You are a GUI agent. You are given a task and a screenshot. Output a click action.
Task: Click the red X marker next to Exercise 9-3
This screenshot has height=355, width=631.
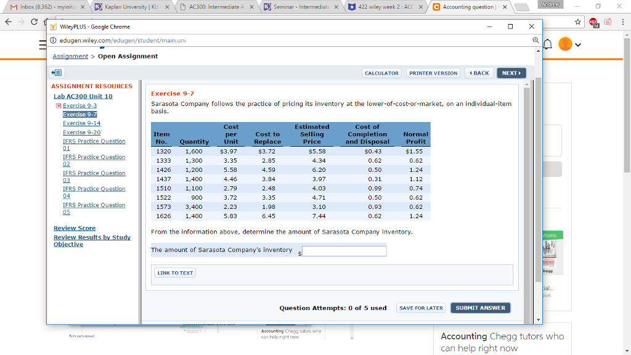click(x=59, y=106)
